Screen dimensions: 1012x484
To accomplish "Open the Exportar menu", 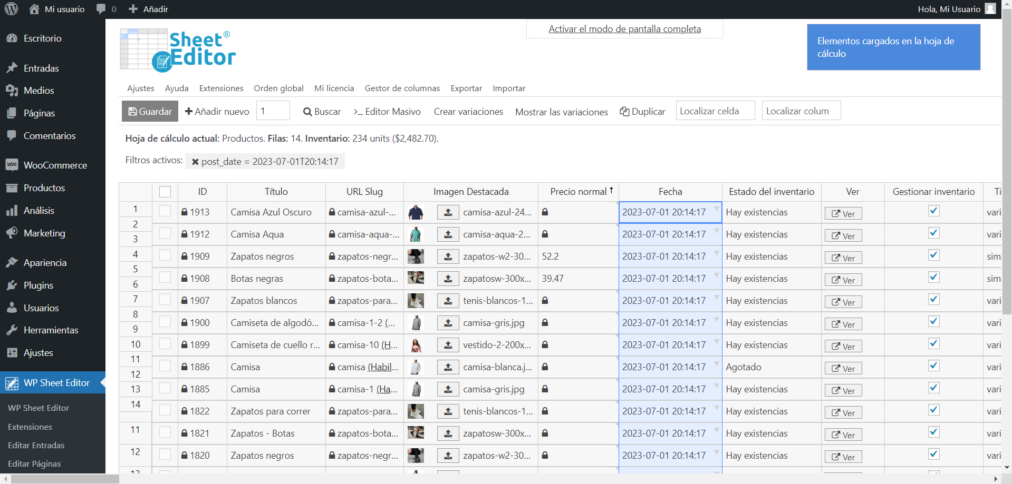I will pos(466,88).
